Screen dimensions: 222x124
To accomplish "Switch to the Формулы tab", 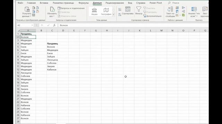I will point(83,3).
